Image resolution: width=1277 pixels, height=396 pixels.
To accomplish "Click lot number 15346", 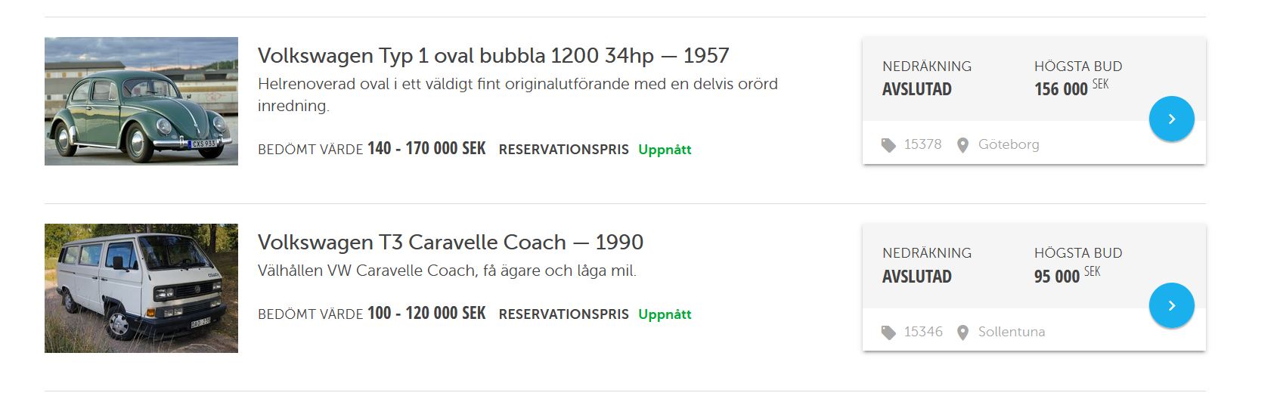I will click(923, 332).
